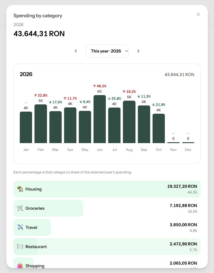Select the August bar in the chart
The width and height of the screenshot is (214, 273).
[129, 122]
